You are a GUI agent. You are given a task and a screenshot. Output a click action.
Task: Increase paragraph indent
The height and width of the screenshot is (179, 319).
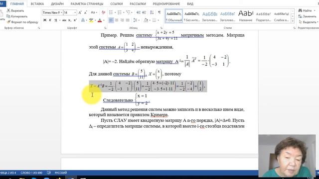[x=144, y=12]
